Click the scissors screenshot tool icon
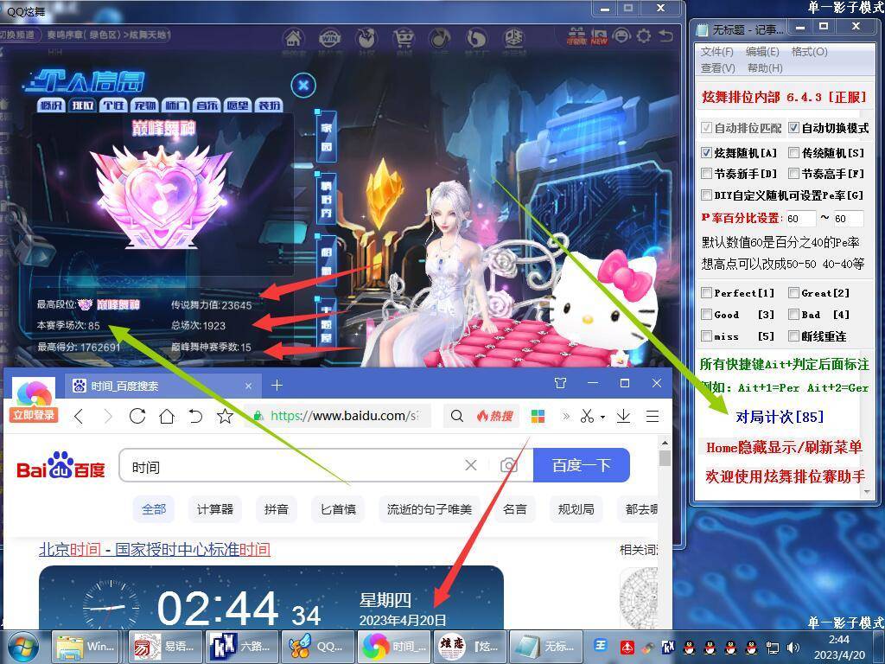This screenshot has width=885, height=664. (587, 416)
